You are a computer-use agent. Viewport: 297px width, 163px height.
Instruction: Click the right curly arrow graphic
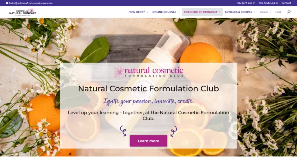pos(173,131)
